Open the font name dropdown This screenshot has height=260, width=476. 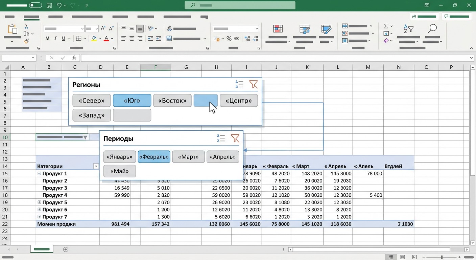point(82,29)
